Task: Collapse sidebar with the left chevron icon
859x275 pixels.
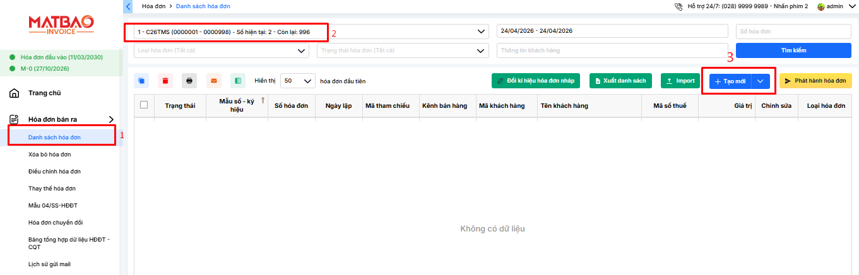Action: click(129, 6)
